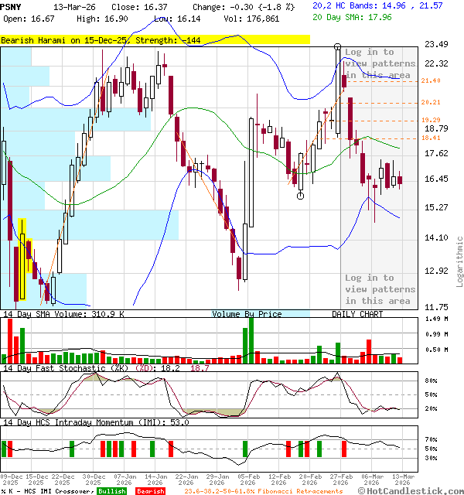
Task: Click the yellow Bearish Harami pattern banner
Action: click(155, 39)
